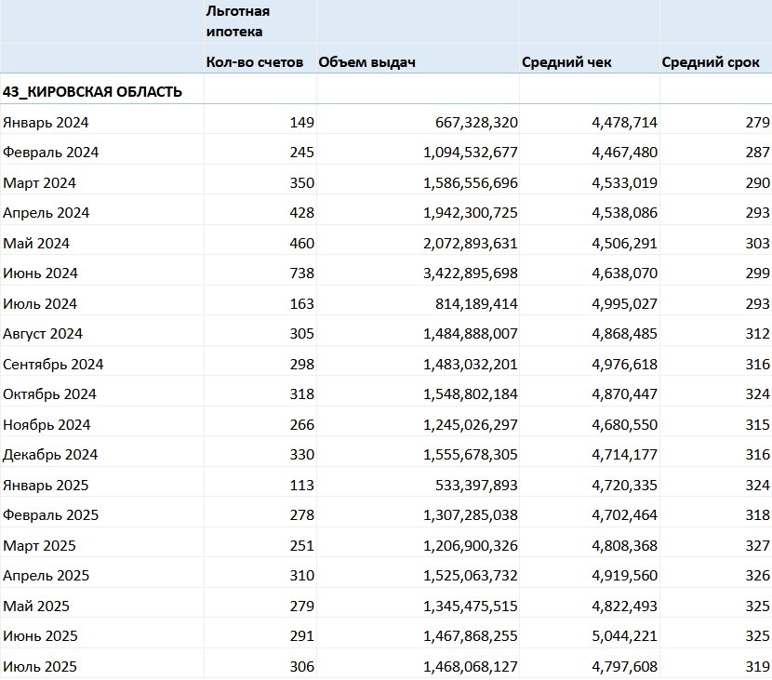Click the volume cell 3,422,895,698
Image resolution: width=772 pixels, height=680 pixels.
click(x=469, y=273)
